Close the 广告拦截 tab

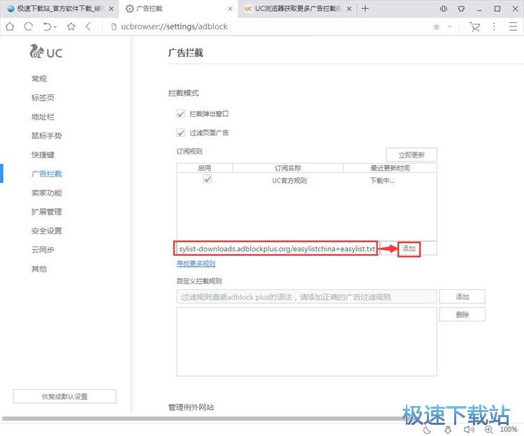[x=231, y=8]
